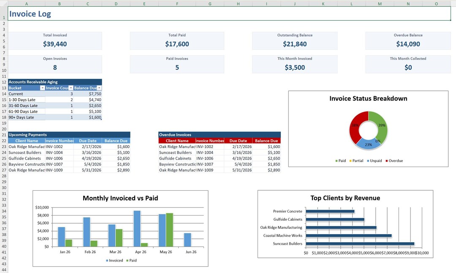The image size is (456, 273).
Task: Select $1,850 balance in Overdue Invoices table
Action: tap(266, 164)
